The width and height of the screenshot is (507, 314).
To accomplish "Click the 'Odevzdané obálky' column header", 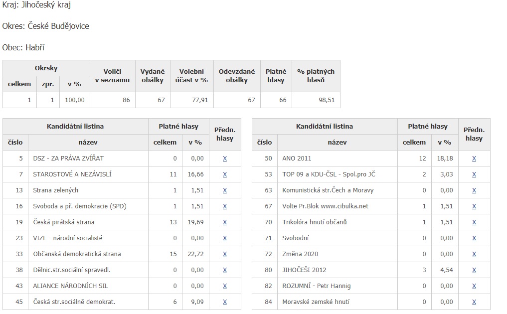I will pos(237,76).
